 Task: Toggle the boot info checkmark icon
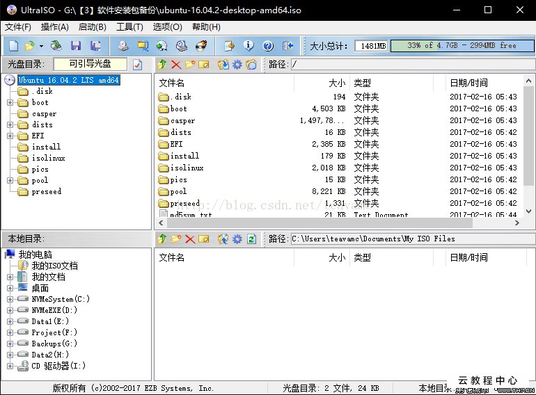point(137,65)
